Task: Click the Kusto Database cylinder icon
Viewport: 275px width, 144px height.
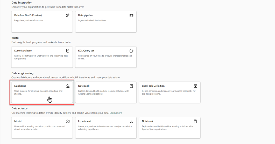Action: tap(68, 51)
